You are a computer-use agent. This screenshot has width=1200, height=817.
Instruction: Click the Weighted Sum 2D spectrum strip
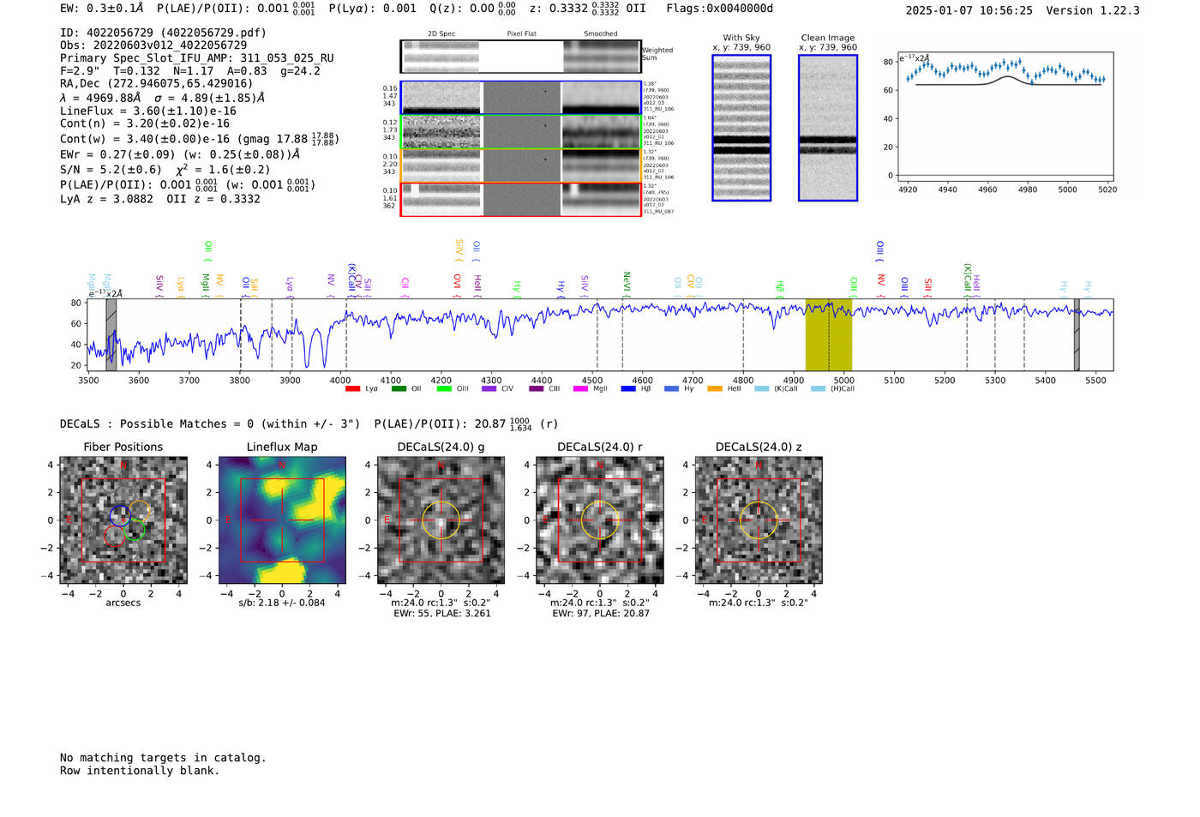(x=521, y=57)
